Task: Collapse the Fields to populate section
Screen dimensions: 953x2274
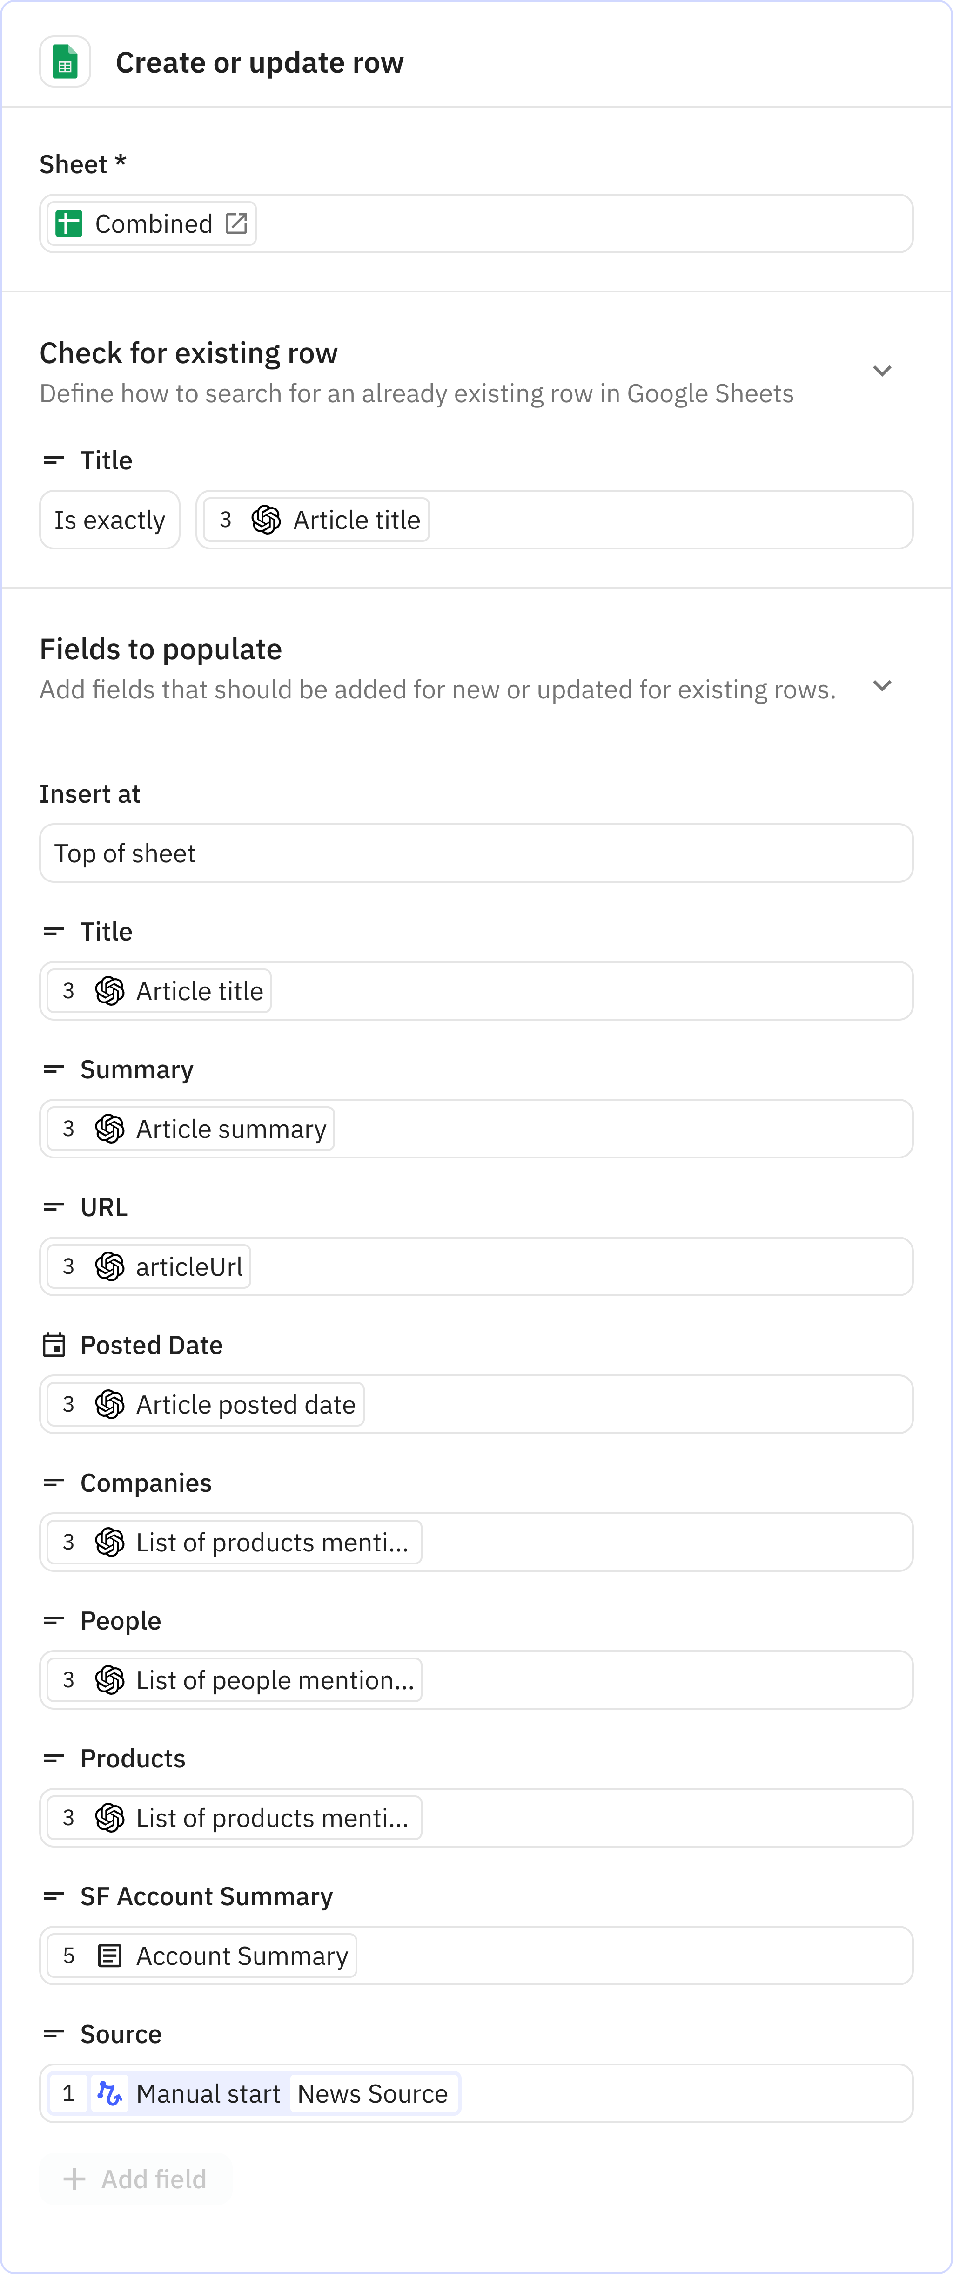Action: [x=882, y=685]
